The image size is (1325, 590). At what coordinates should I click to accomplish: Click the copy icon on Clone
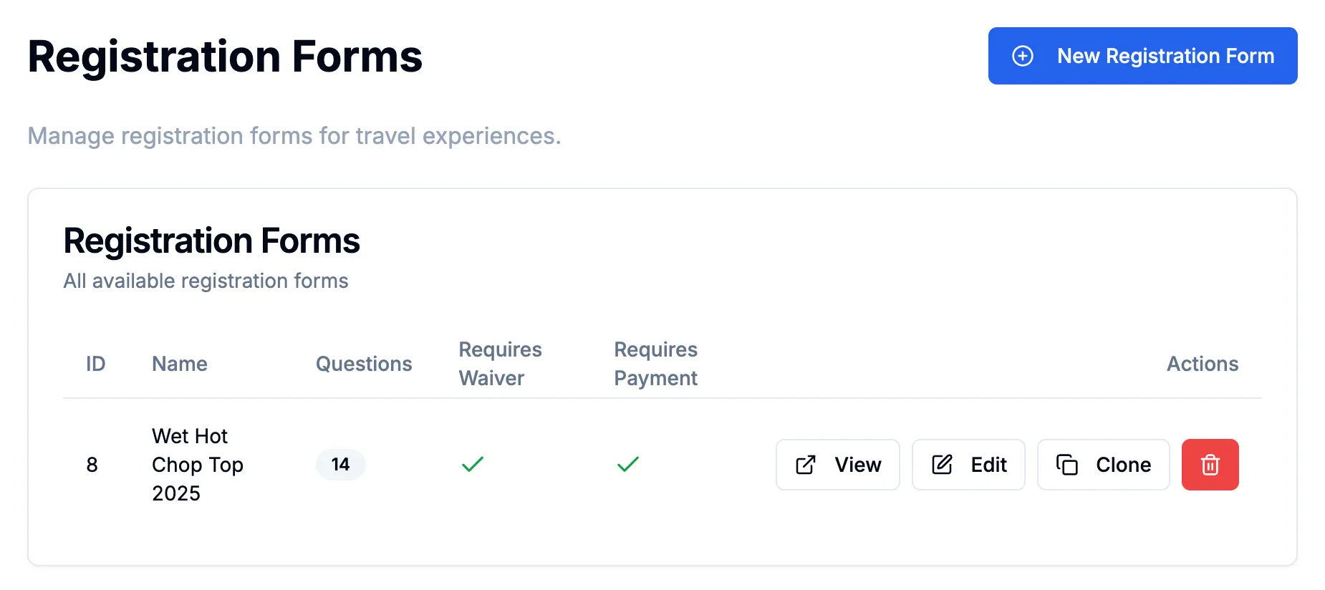click(x=1067, y=465)
